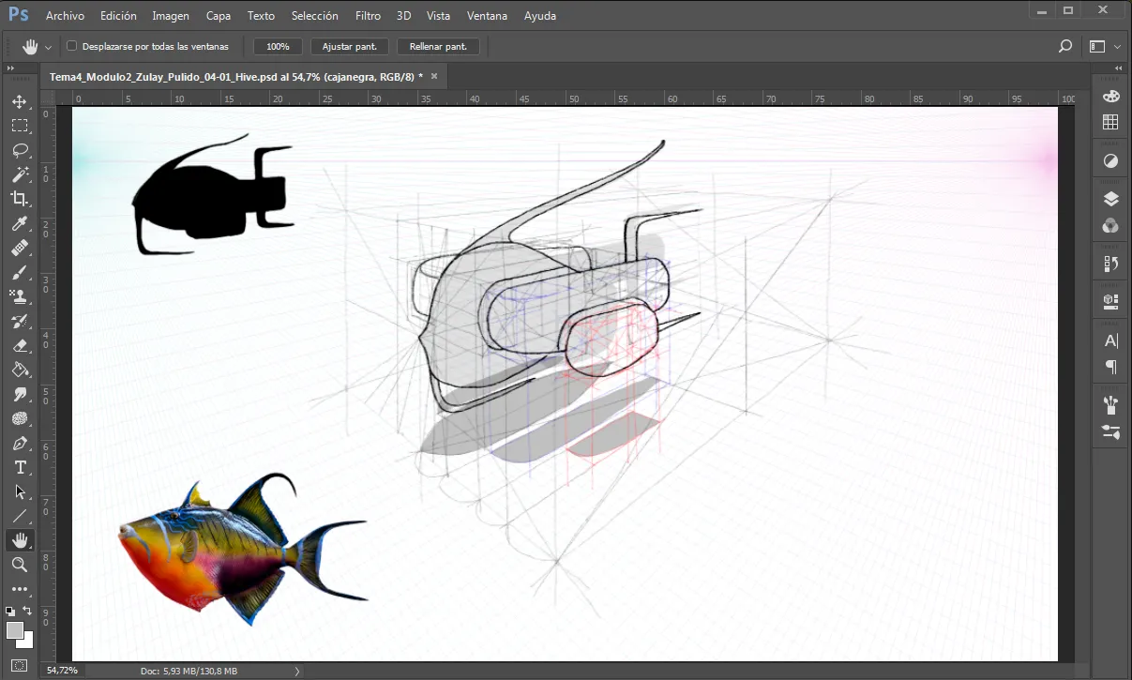Select the Paint Bucket tool
Viewport: 1132px width, 680px height.
(20, 370)
